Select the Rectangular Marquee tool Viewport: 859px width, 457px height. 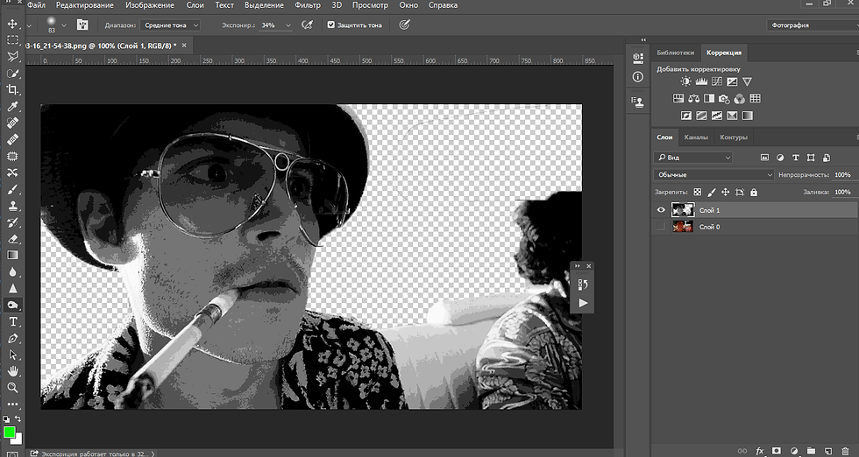click(12, 40)
